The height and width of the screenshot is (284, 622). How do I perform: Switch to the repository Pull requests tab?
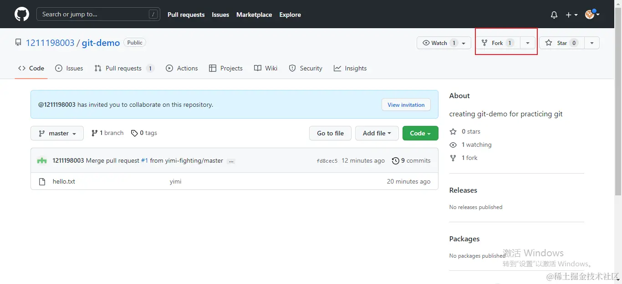pyautogui.click(x=124, y=68)
